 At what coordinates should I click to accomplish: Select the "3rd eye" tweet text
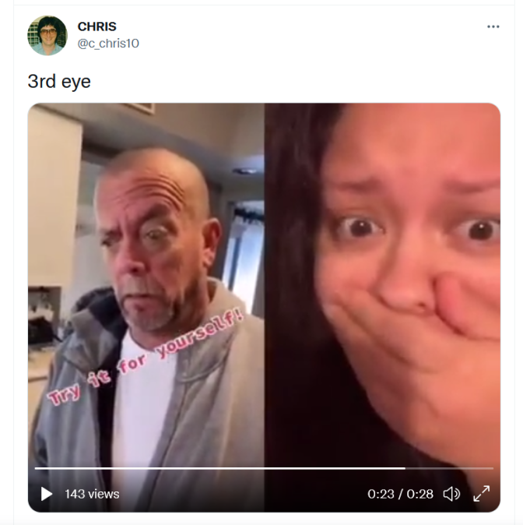59,81
